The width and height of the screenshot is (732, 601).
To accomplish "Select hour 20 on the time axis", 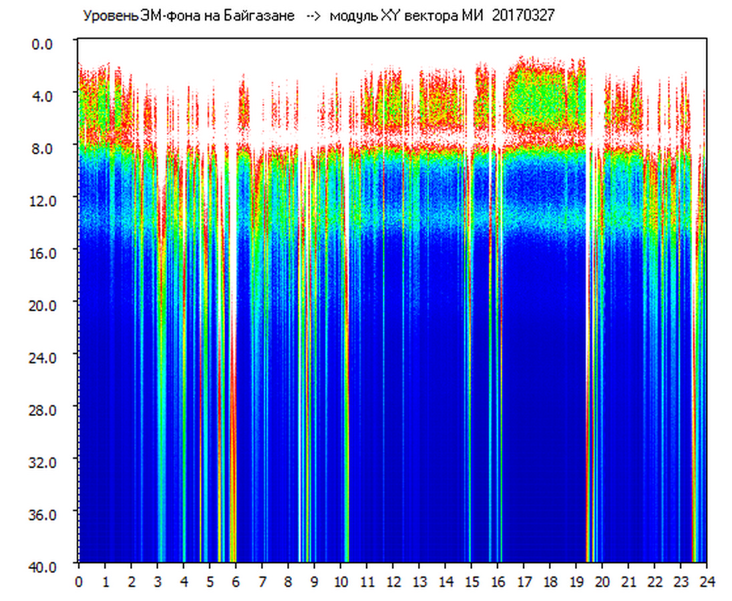I will click(602, 582).
